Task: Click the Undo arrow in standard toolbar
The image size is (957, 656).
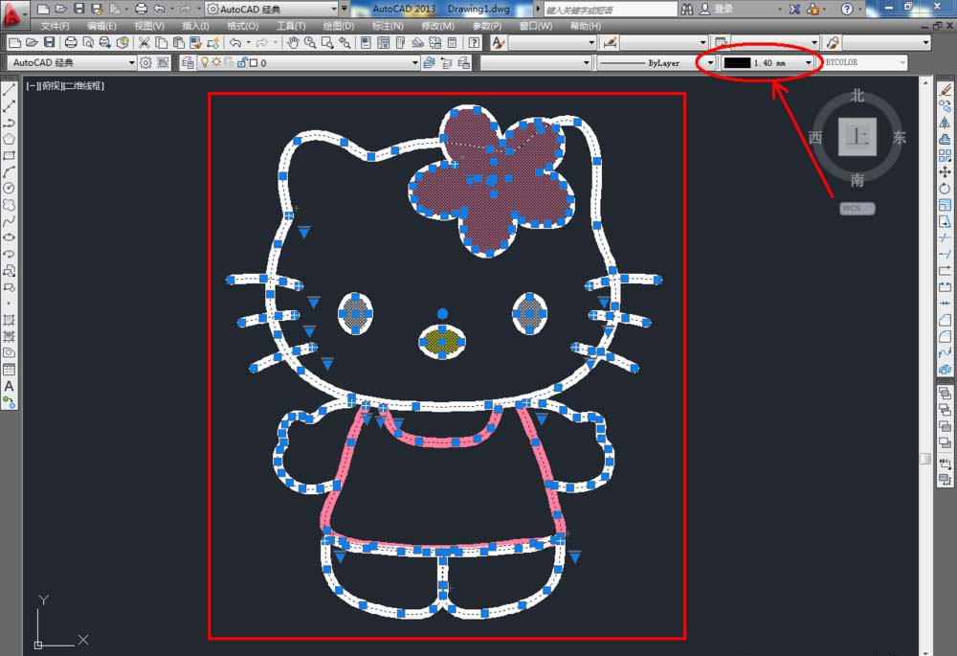Action: (x=235, y=43)
